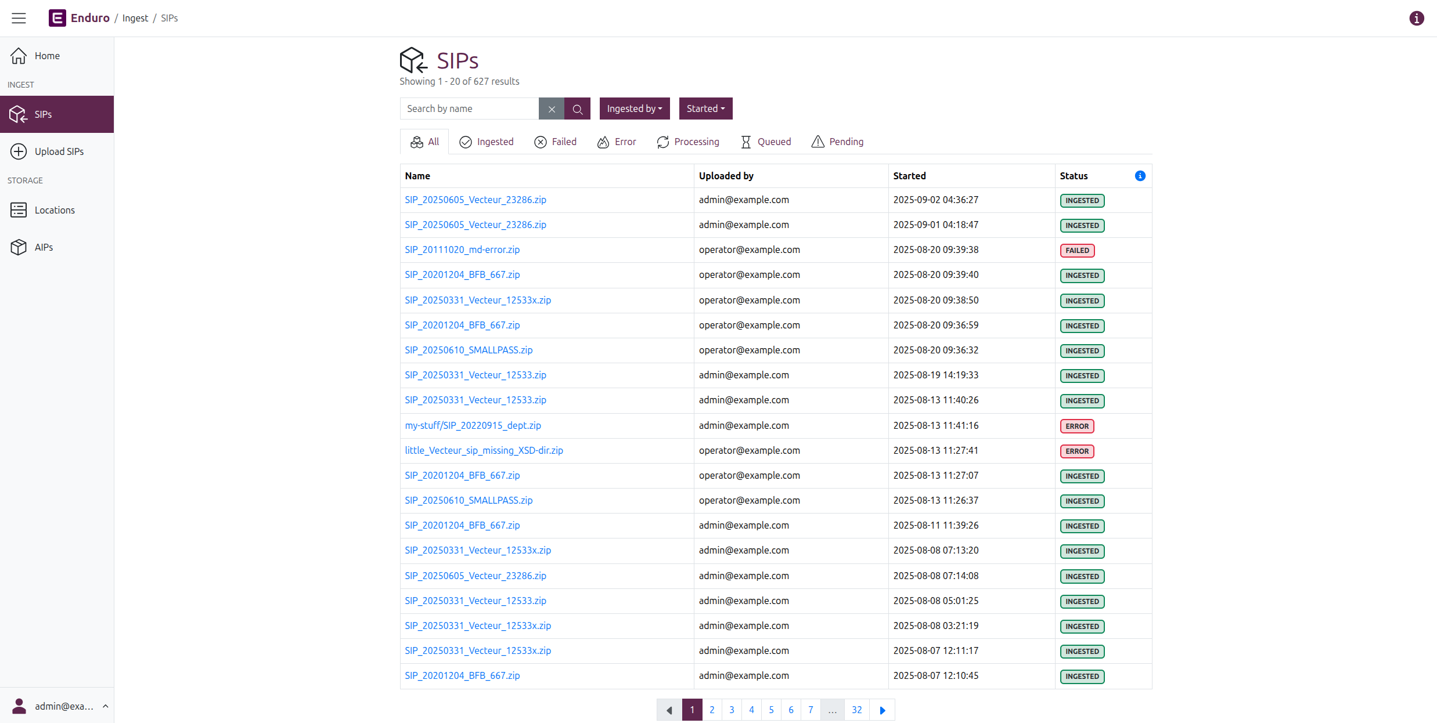Click the admin user avatar icon
The width and height of the screenshot is (1437, 723).
click(x=19, y=706)
